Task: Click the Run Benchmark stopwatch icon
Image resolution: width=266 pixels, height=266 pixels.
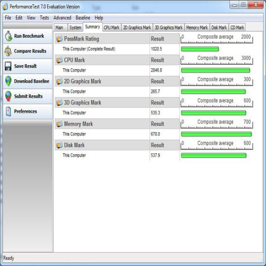Action: [x=8, y=36]
